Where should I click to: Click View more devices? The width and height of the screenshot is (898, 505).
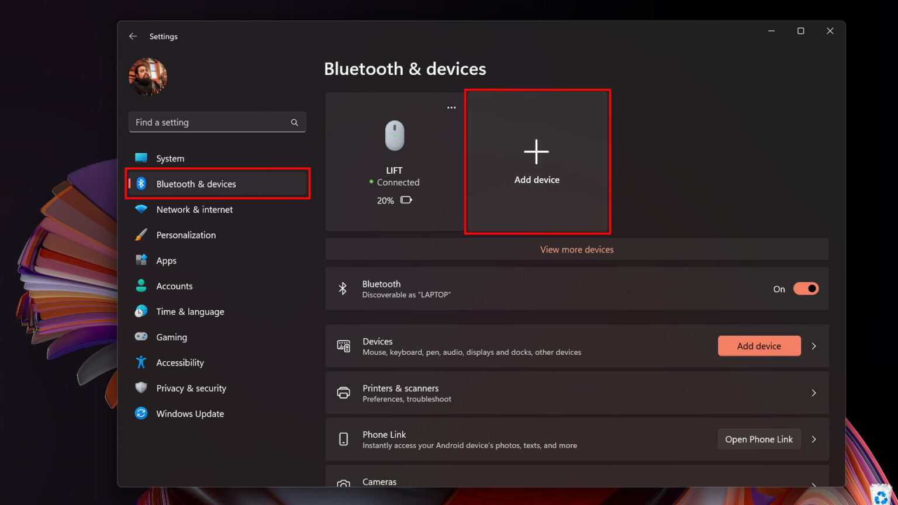[576, 249]
